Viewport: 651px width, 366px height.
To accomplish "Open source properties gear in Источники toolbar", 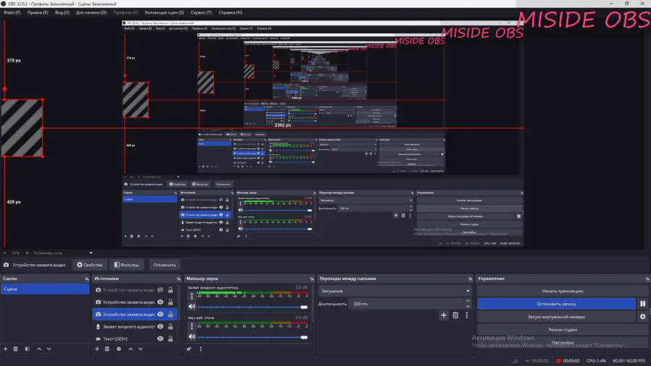I will (119, 349).
